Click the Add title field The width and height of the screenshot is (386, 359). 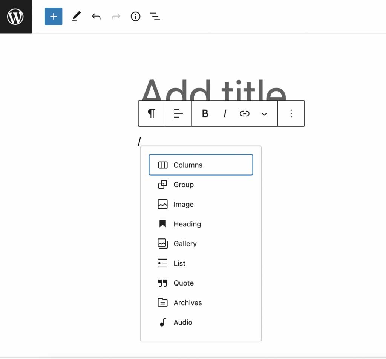214,90
